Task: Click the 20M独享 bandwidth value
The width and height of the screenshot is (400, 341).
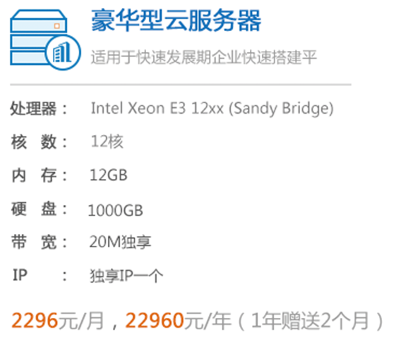Action: [120, 241]
